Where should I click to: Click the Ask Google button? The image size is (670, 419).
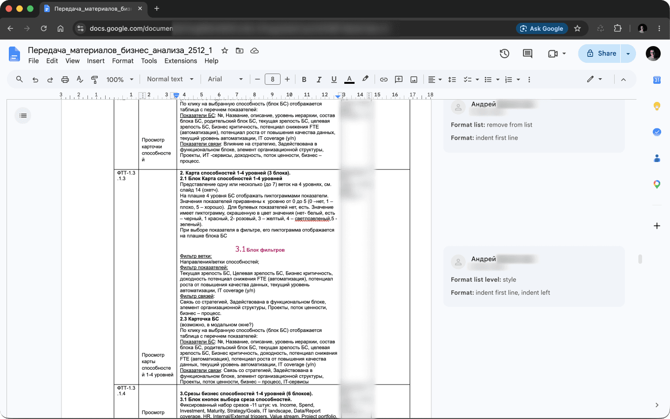pos(542,28)
